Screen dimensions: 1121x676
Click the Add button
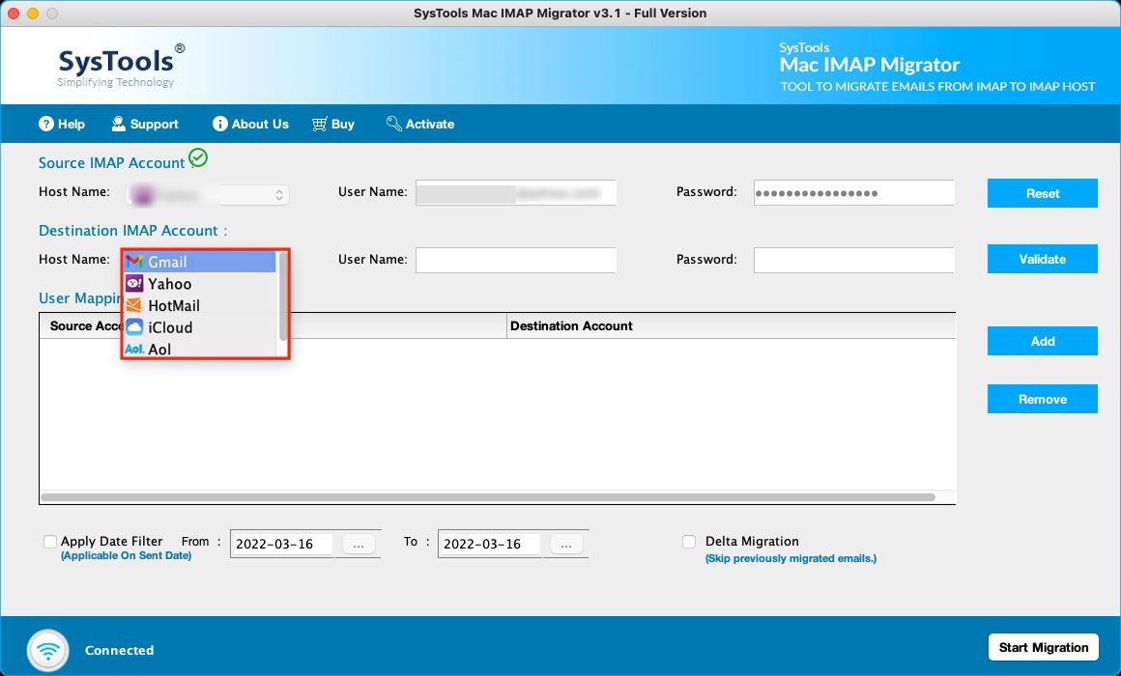coord(1043,341)
